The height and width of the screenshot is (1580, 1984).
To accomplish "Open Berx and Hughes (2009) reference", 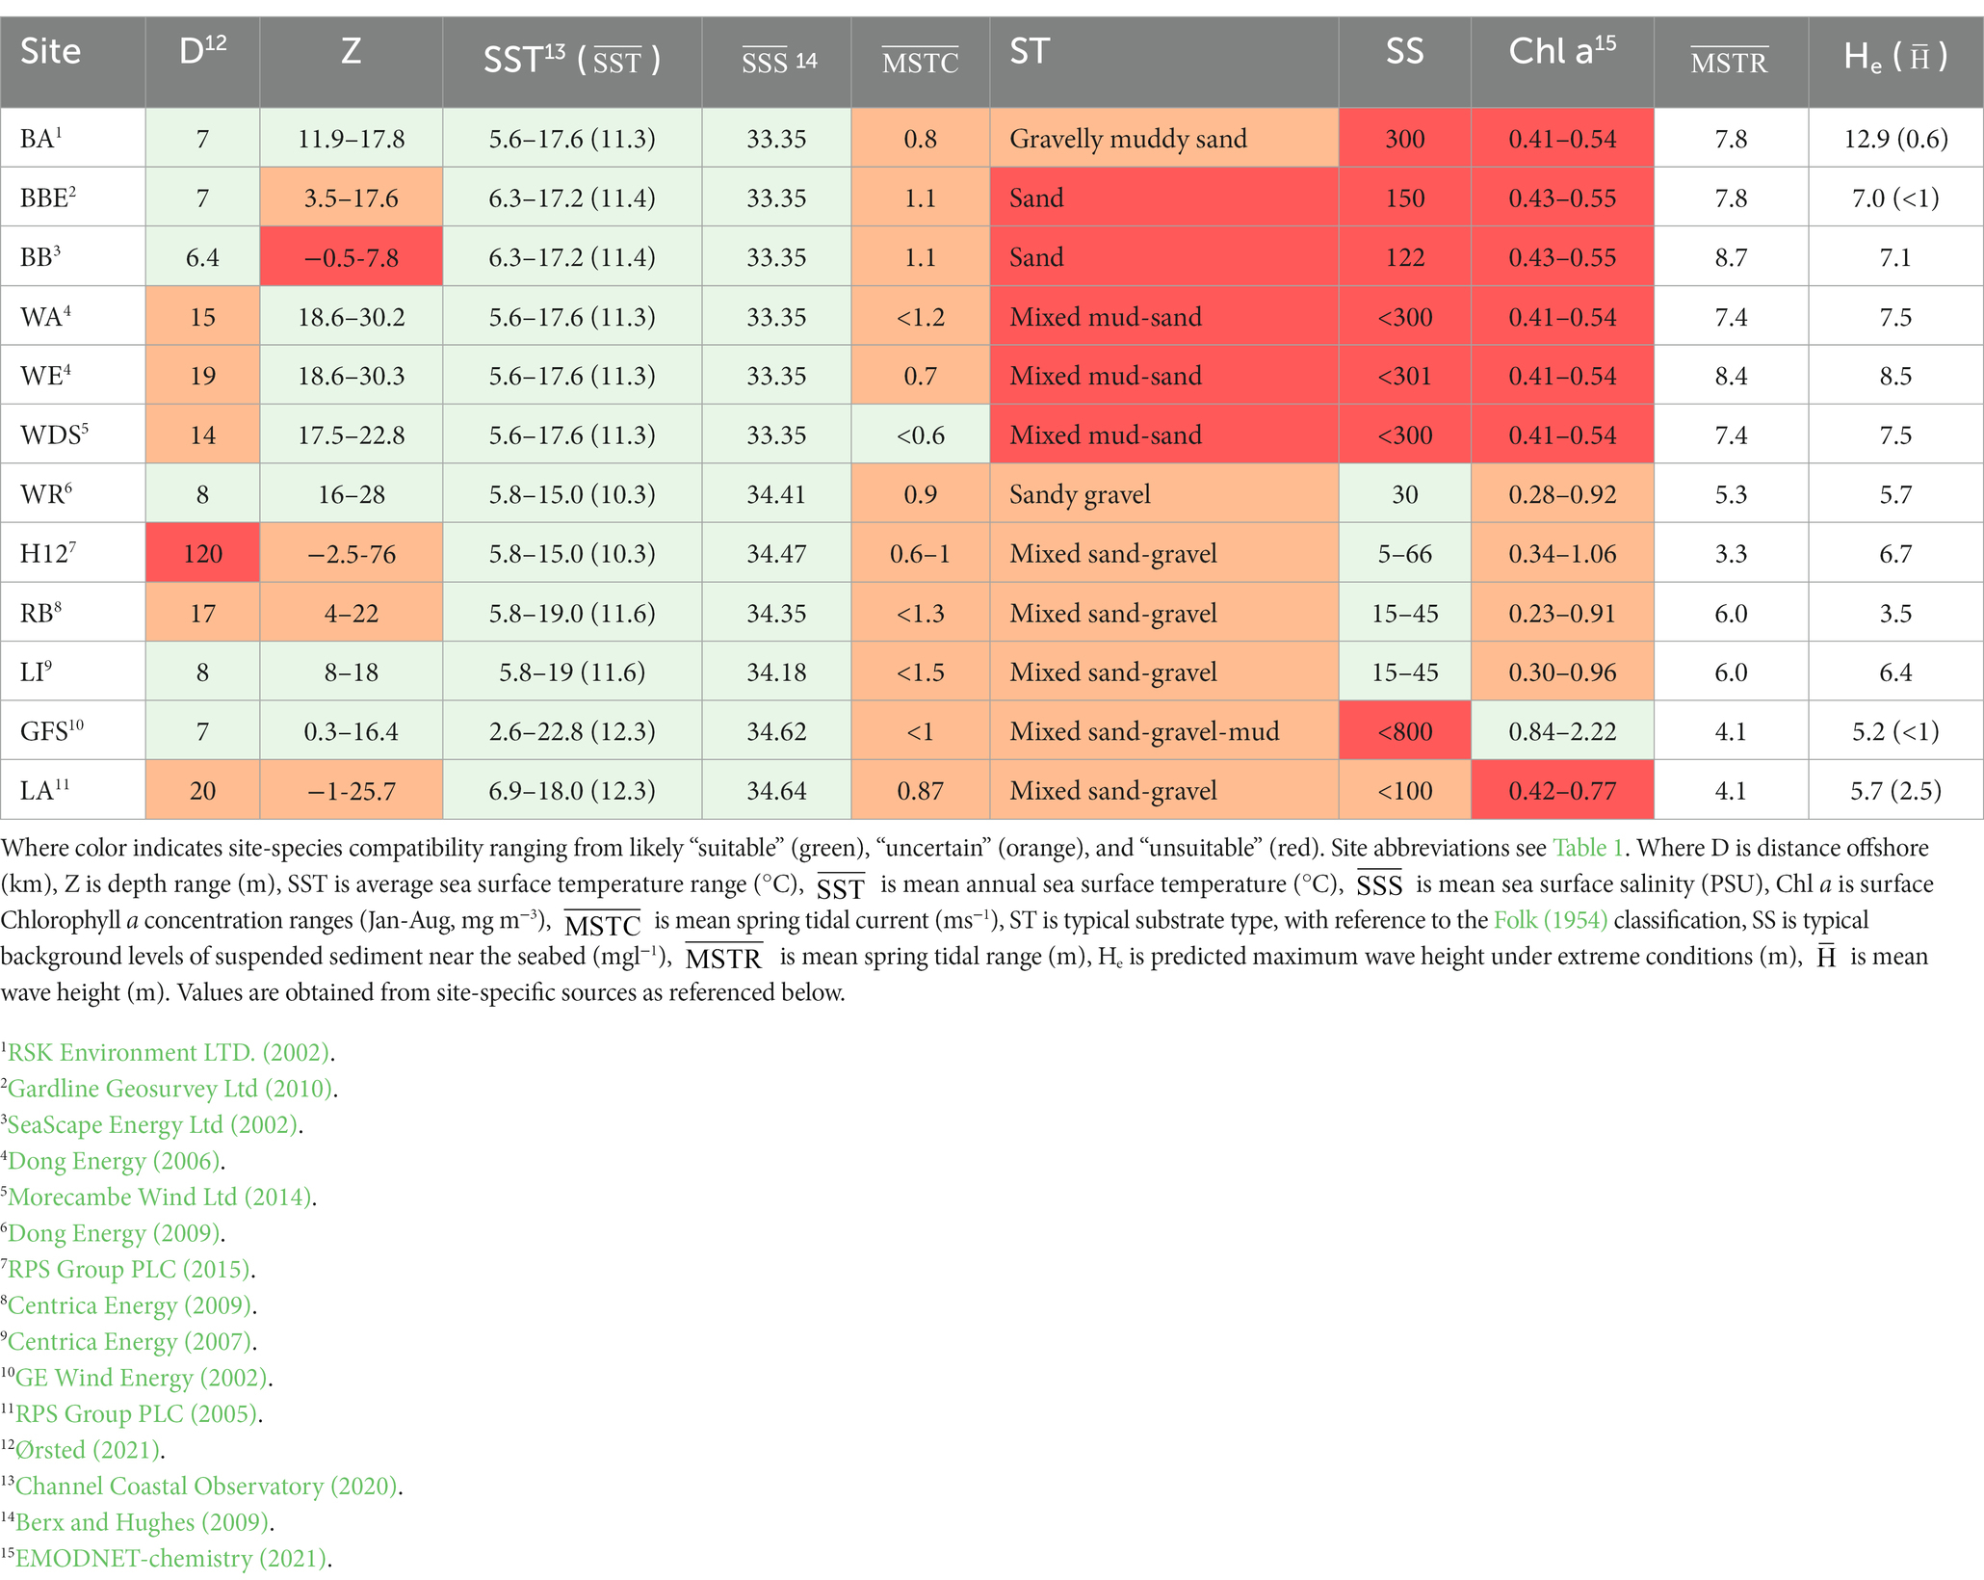I will pyautogui.click(x=143, y=1522).
